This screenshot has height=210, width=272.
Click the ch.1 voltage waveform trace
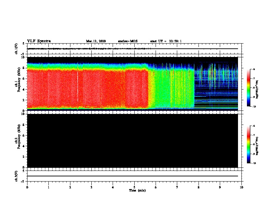(x=133, y=49)
